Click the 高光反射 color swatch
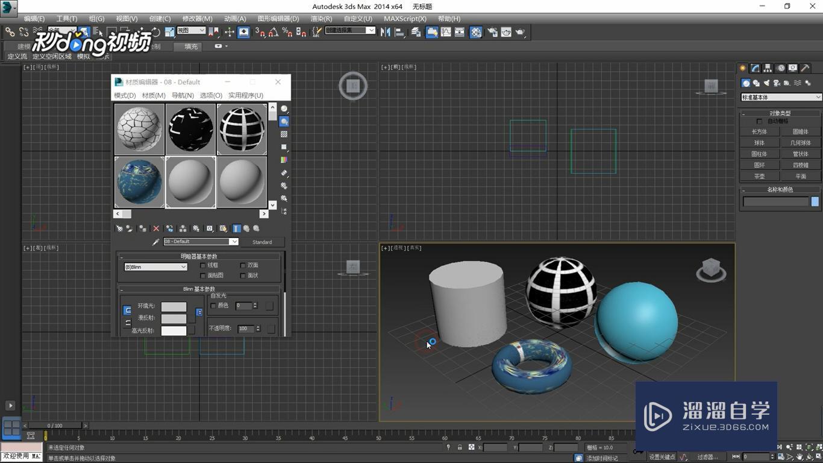The image size is (823, 463). coord(174,330)
